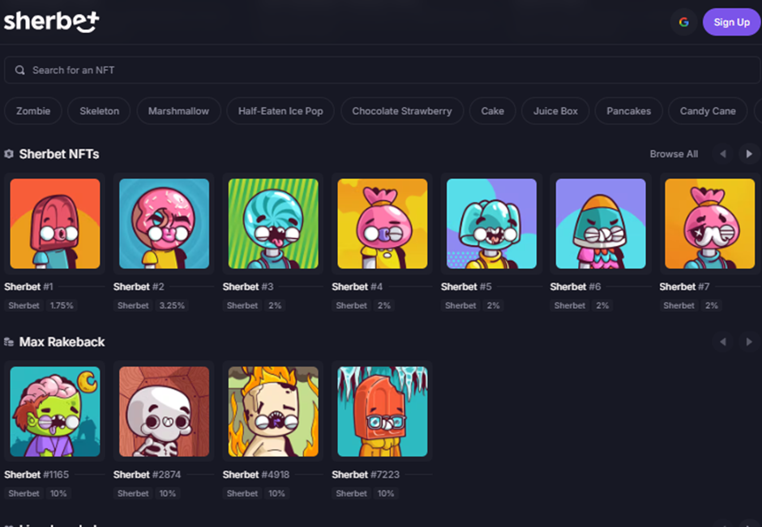View the Sherbet #4918 marshmallow NFT
This screenshot has height=527, width=762.
[x=273, y=412]
